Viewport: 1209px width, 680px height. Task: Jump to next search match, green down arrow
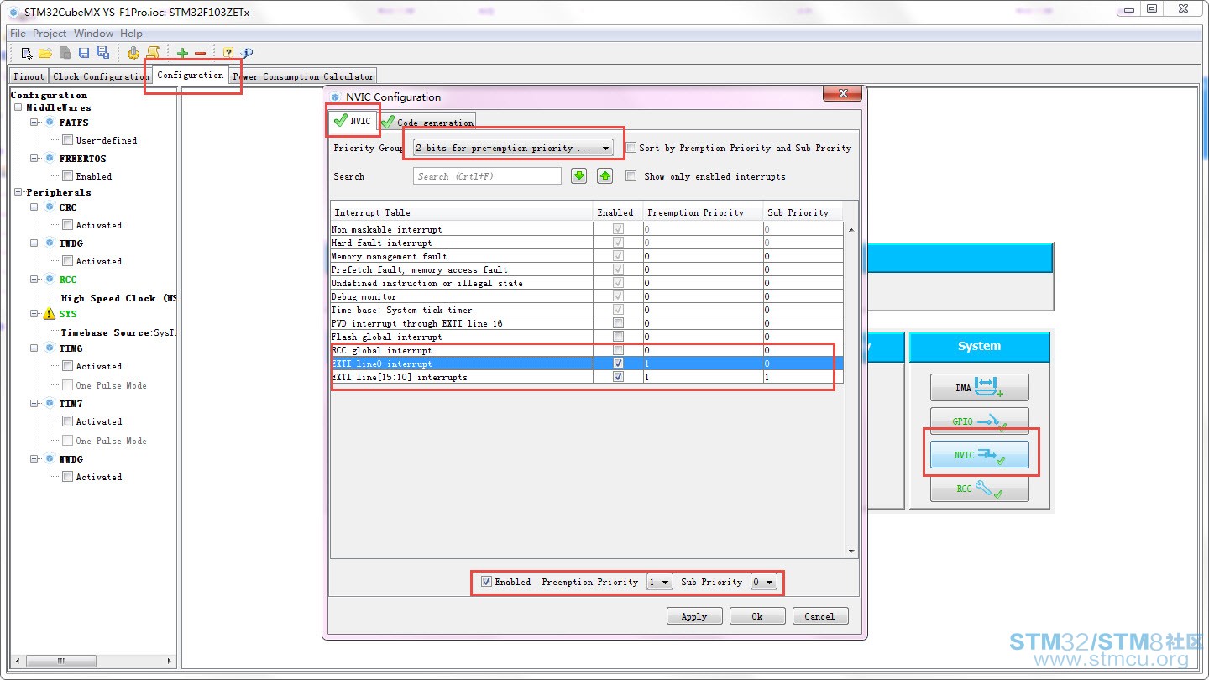(578, 176)
